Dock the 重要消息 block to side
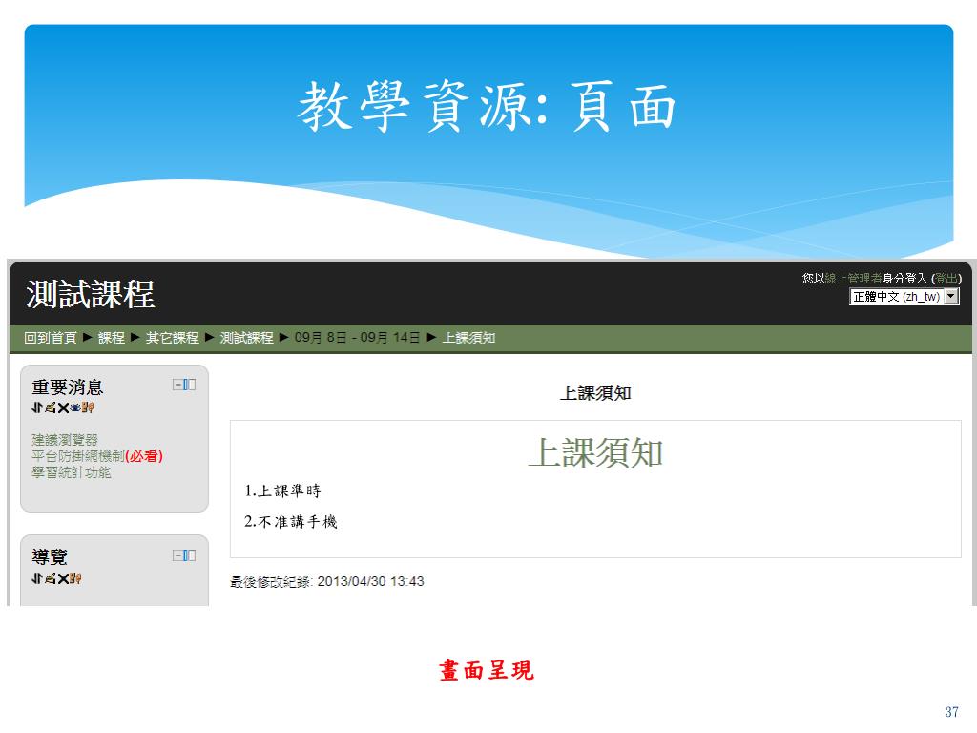Screen dimensions: 977x733 pyautogui.click(x=190, y=386)
